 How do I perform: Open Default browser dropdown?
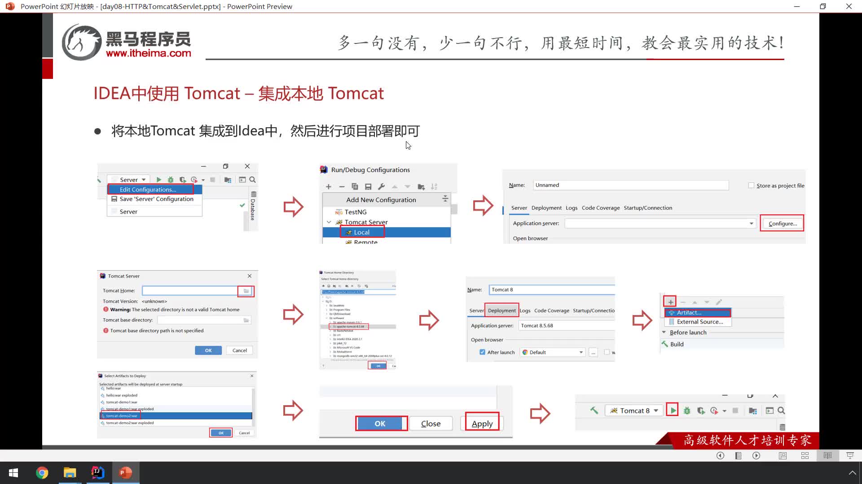553,352
